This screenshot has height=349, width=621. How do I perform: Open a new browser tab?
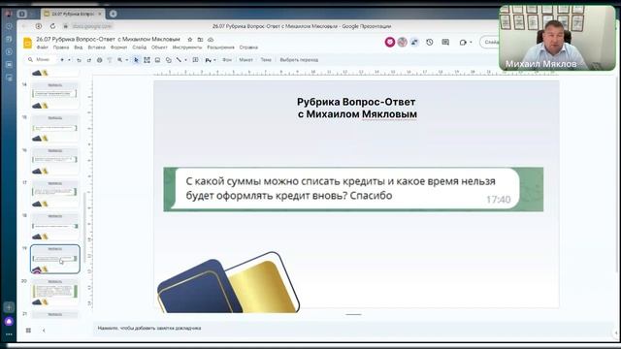point(113,14)
